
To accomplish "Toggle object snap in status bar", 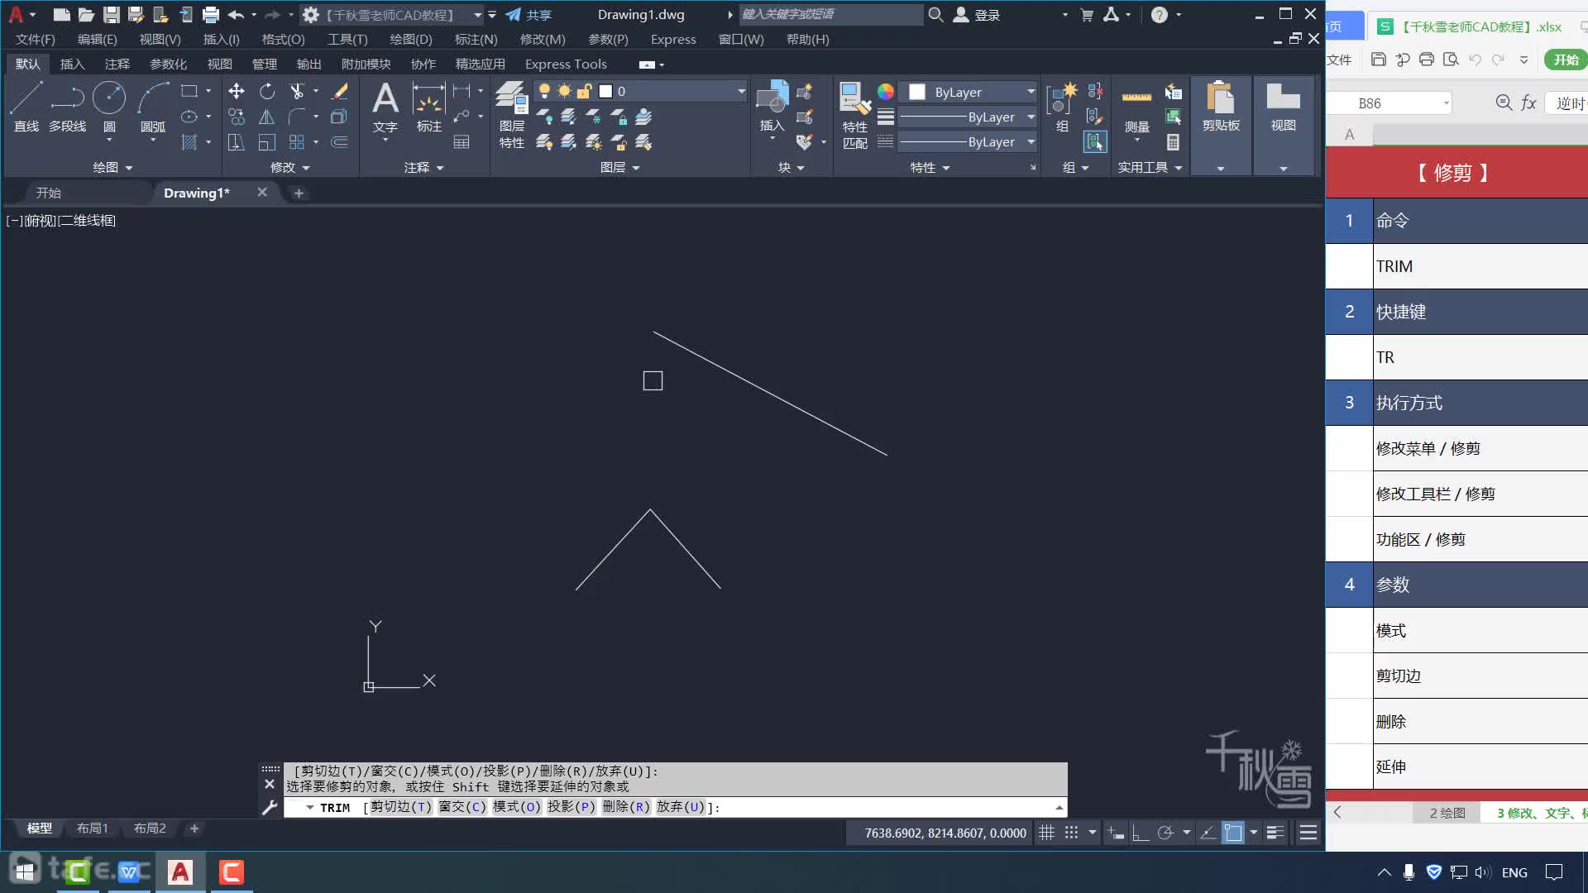I will (1233, 833).
